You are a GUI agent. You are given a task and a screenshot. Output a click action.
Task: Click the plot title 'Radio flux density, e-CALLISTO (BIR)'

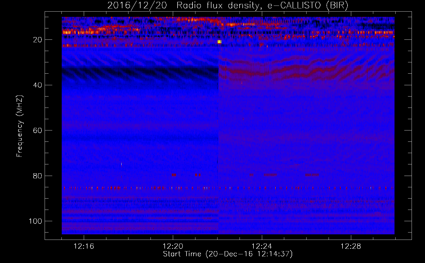point(262,6)
